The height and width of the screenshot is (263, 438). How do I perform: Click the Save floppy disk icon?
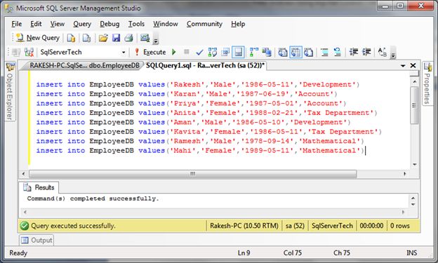click(116, 38)
